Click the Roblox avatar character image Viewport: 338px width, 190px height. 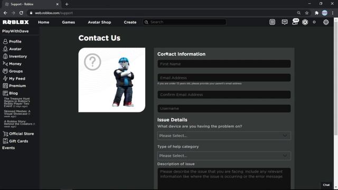(124, 82)
